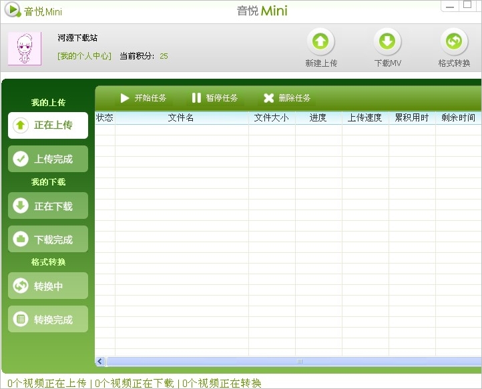Sort by 状态 column header
Viewport: 482px width, 389px height.
tap(105, 117)
